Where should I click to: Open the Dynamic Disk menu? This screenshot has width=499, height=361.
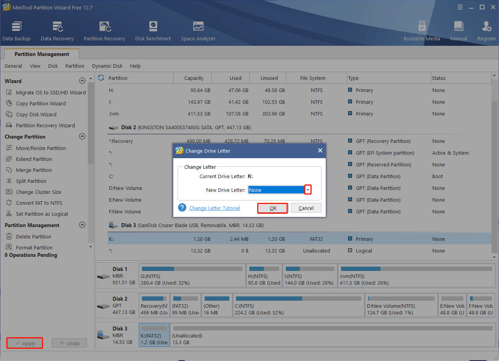pos(107,66)
